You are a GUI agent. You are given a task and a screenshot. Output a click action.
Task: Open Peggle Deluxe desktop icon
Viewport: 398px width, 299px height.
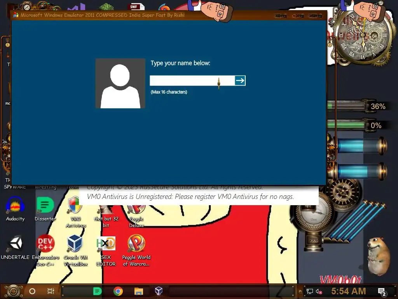click(136, 215)
